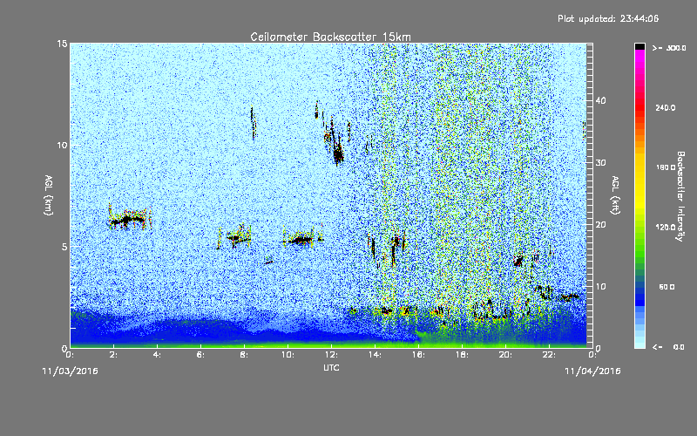Click the 'Plot updated: 23:44:06' timestamp
697x436 pixels.
(x=608, y=18)
